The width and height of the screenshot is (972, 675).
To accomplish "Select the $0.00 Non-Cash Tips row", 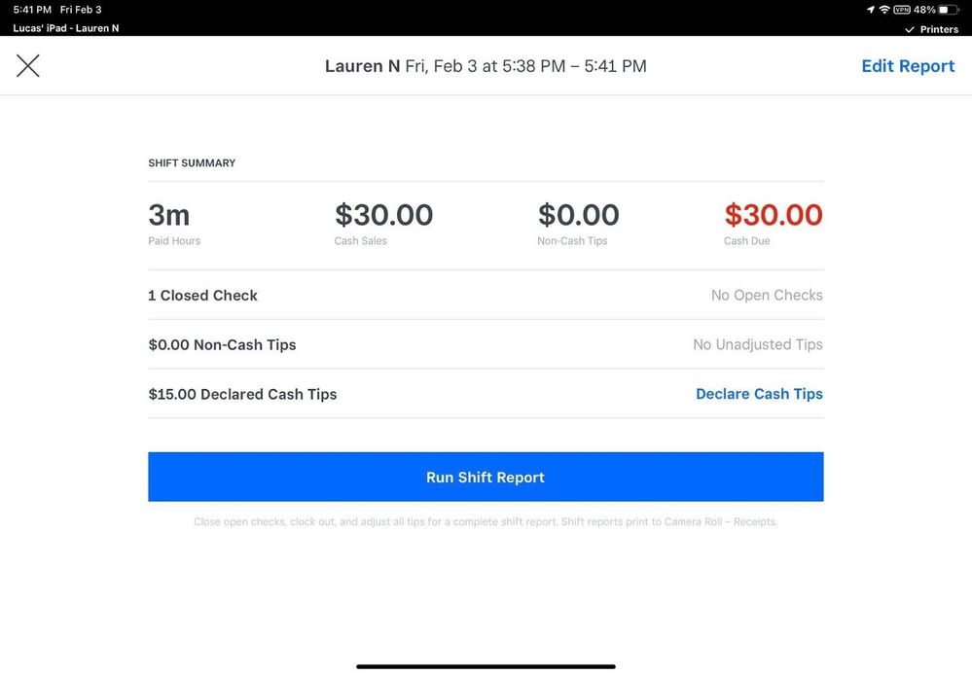I will point(222,345).
